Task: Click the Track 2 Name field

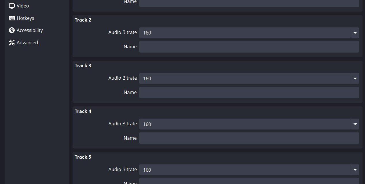Action: click(249, 47)
